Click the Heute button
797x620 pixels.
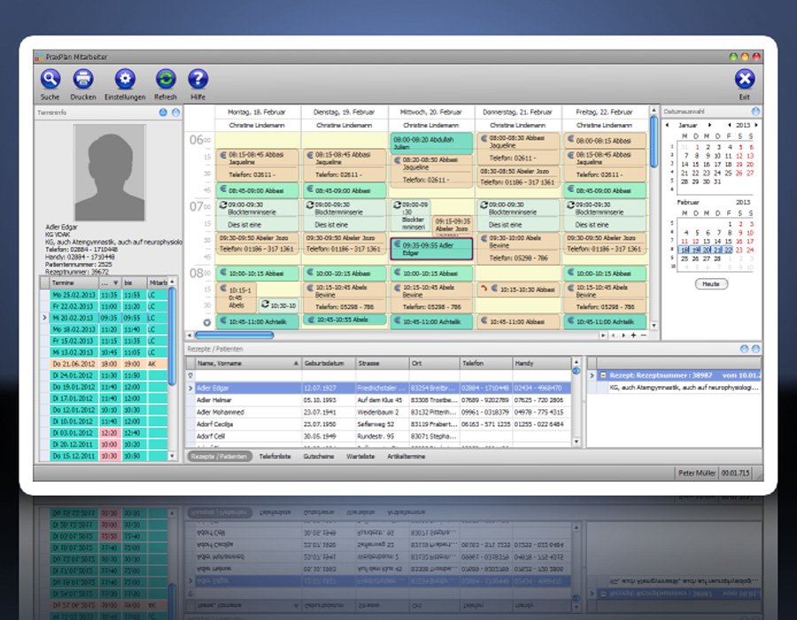point(711,284)
